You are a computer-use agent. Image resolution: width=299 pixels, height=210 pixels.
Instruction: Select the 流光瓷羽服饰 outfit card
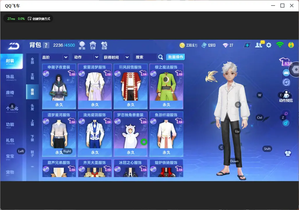coord(95,134)
